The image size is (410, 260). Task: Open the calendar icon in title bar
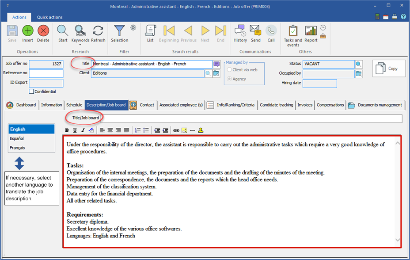coord(386,17)
